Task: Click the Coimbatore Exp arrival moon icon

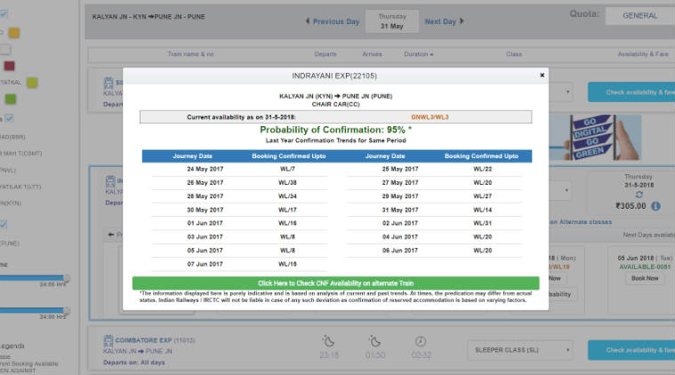Action: pos(374,341)
